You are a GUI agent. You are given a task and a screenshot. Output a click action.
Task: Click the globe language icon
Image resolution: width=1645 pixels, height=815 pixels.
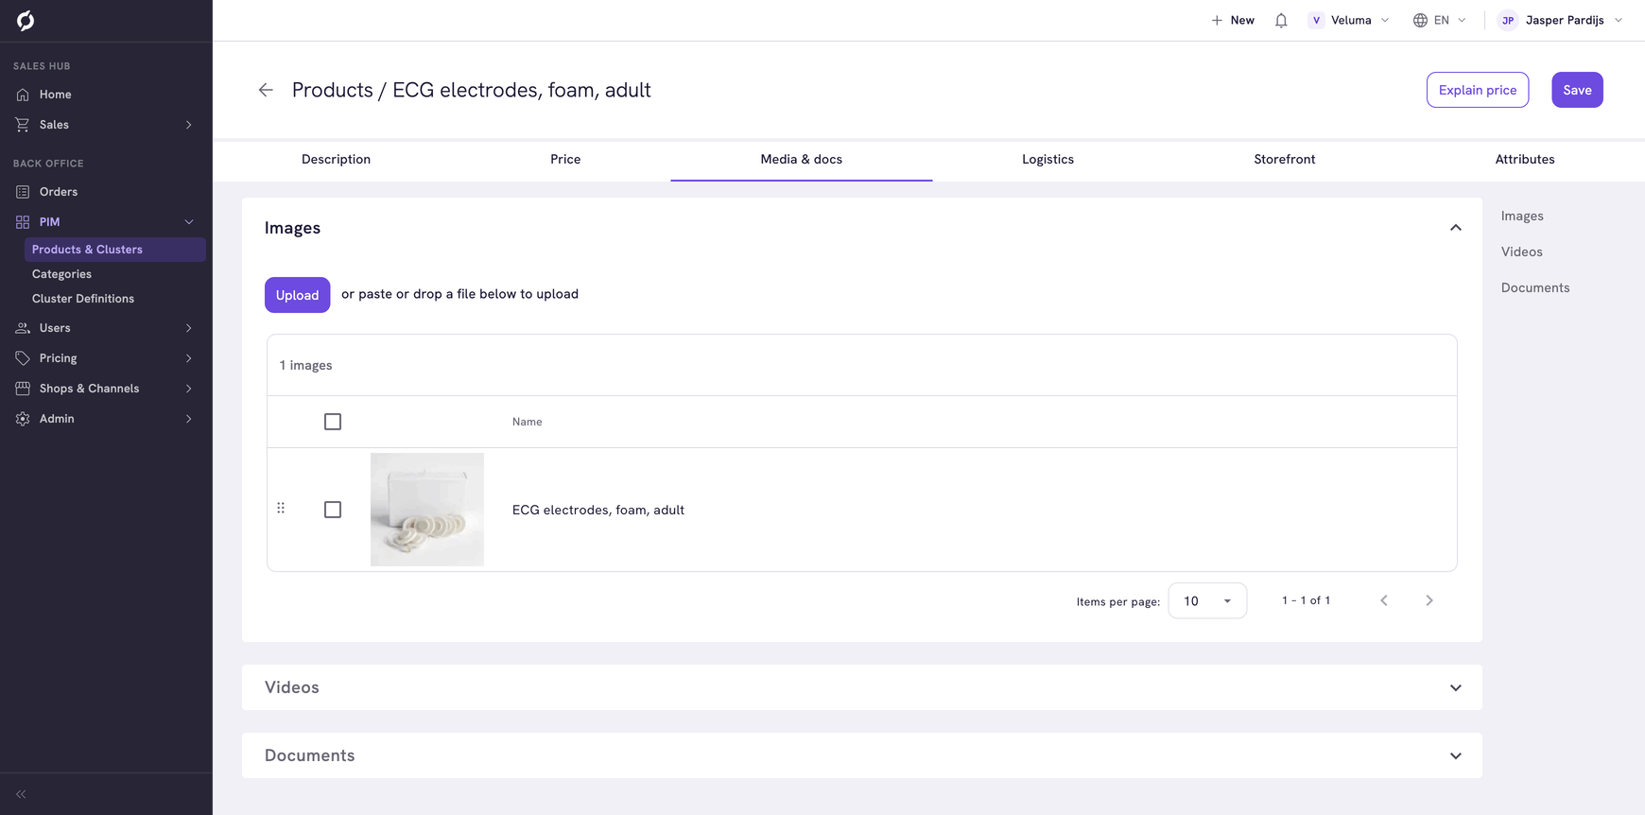[1420, 20]
